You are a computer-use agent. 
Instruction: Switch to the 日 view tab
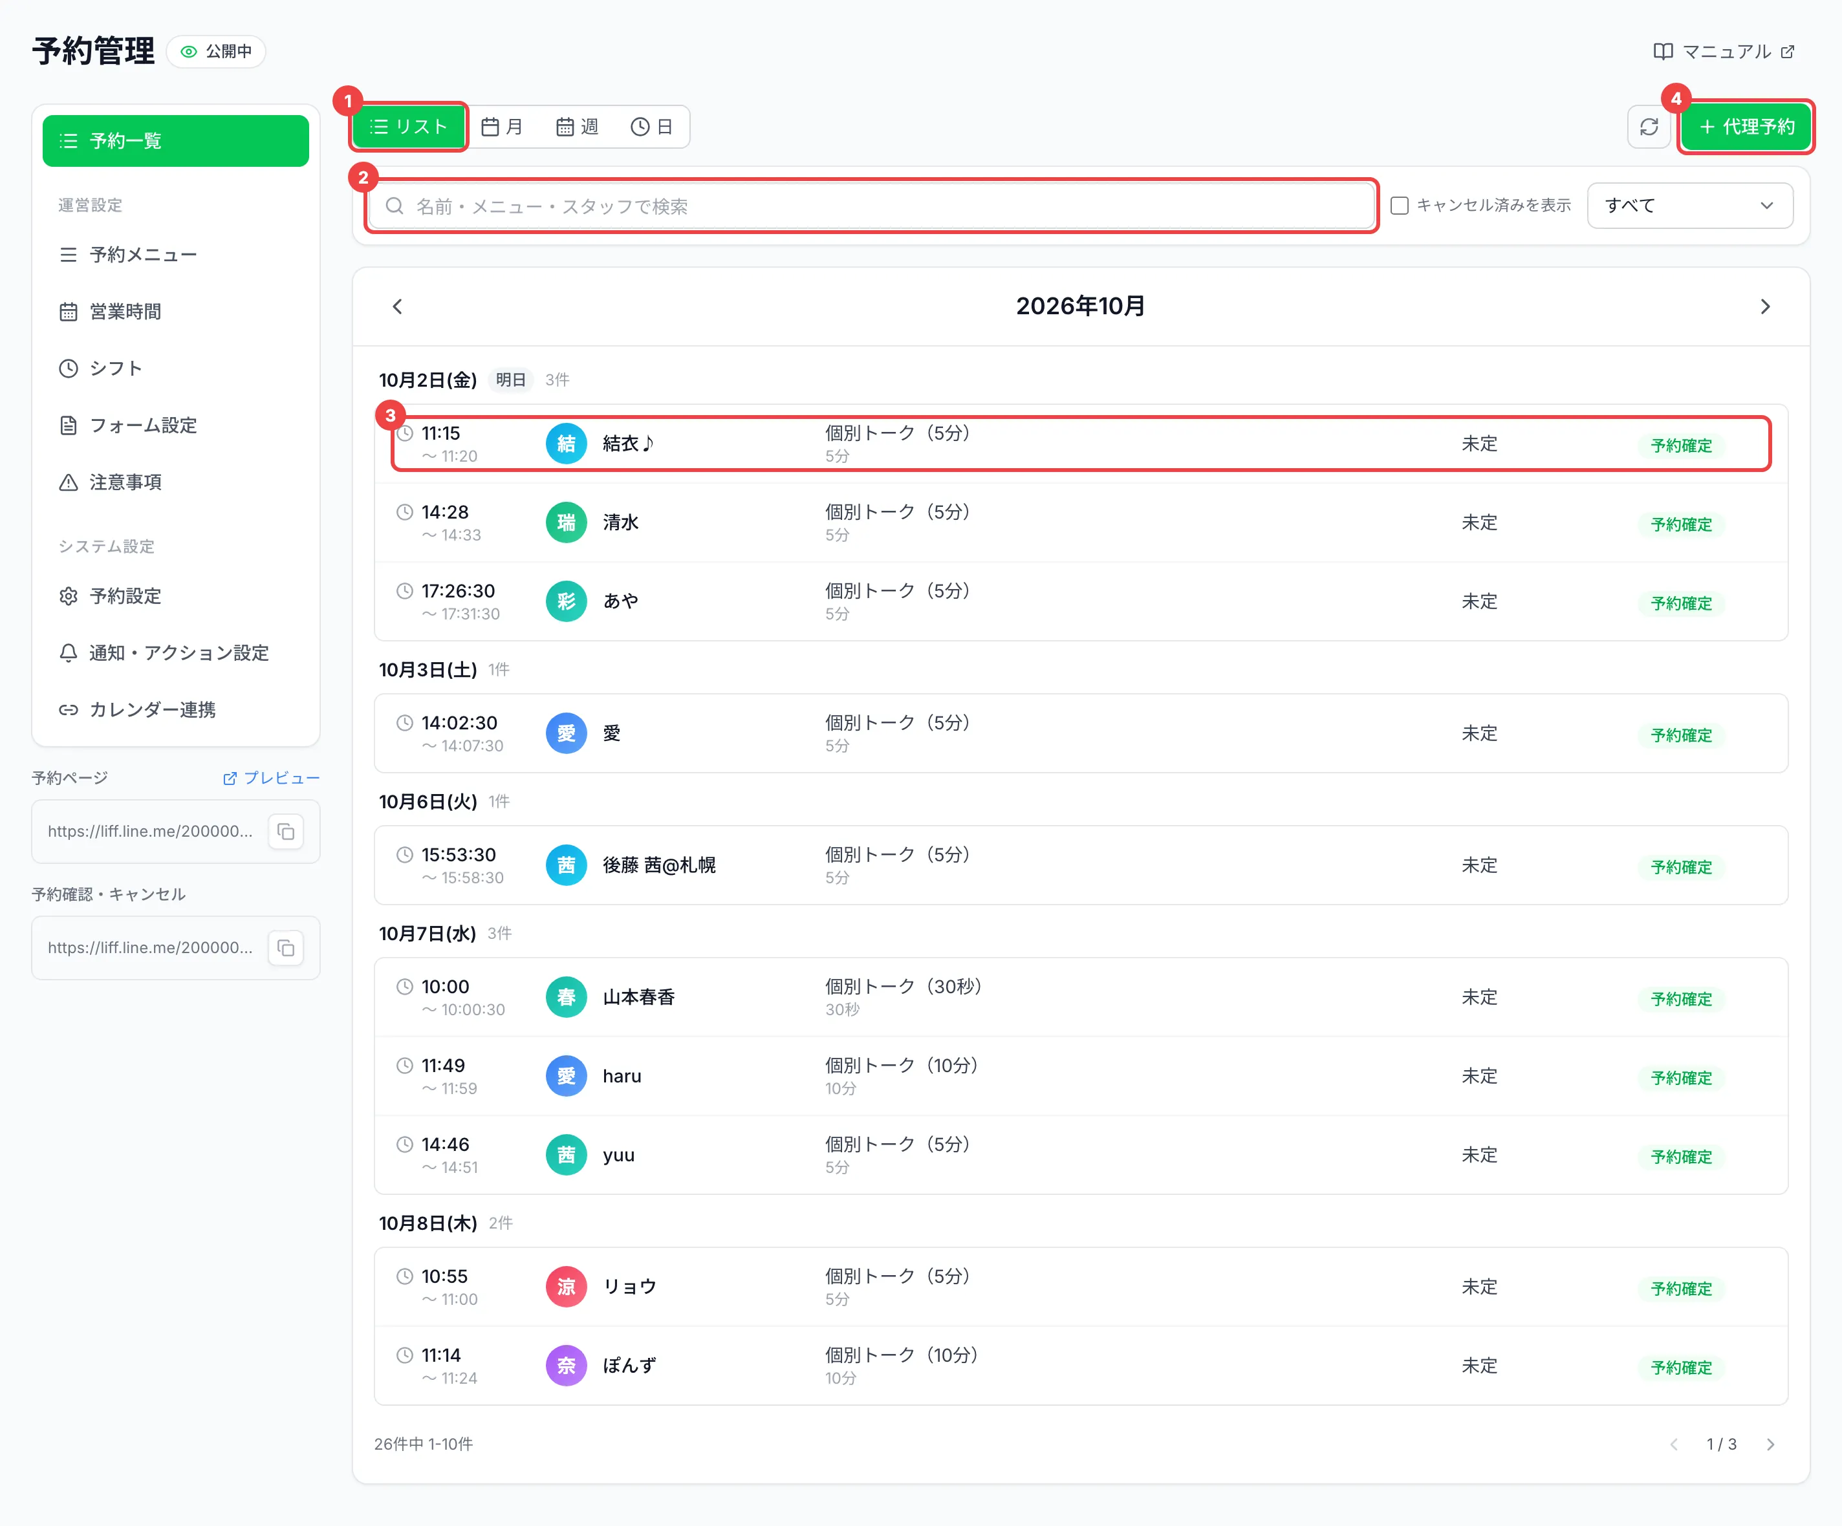click(652, 127)
